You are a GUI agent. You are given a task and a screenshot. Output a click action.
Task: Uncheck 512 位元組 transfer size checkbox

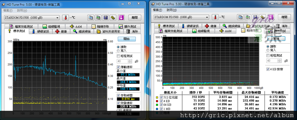tap(161, 97)
